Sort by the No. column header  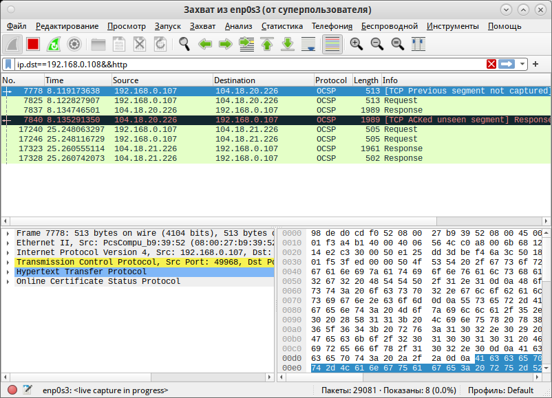point(23,80)
